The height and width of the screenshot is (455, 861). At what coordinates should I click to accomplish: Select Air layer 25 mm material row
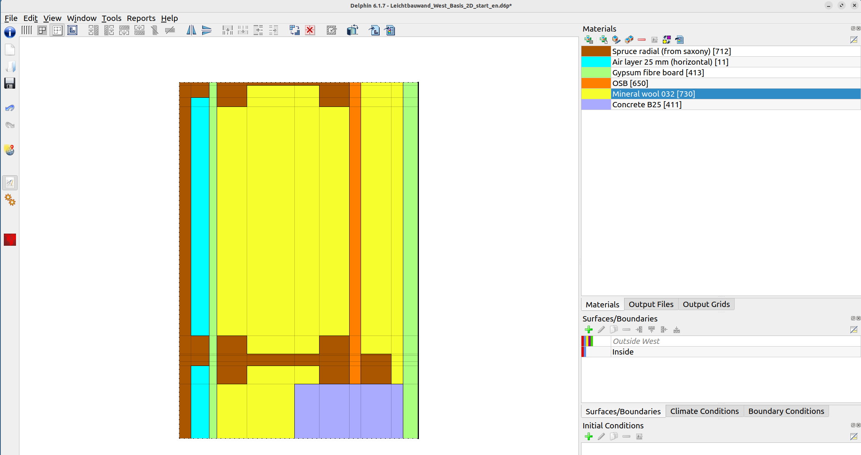(x=721, y=62)
